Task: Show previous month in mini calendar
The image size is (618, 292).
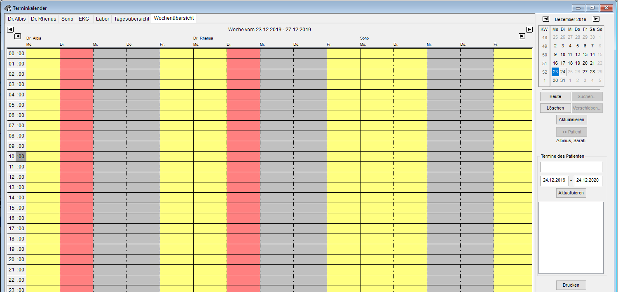Action: coord(545,19)
